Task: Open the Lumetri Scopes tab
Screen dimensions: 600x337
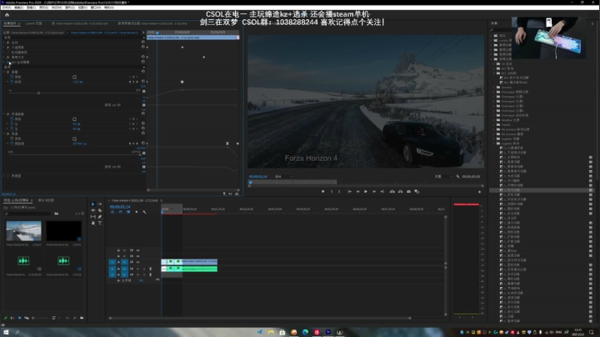Action: coord(33,23)
